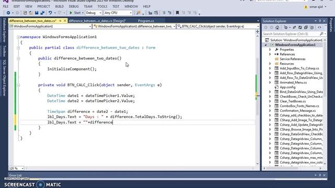Expand the Properties node in Solution Explorer
This screenshot has height=188, width=335.
(x=270, y=50)
